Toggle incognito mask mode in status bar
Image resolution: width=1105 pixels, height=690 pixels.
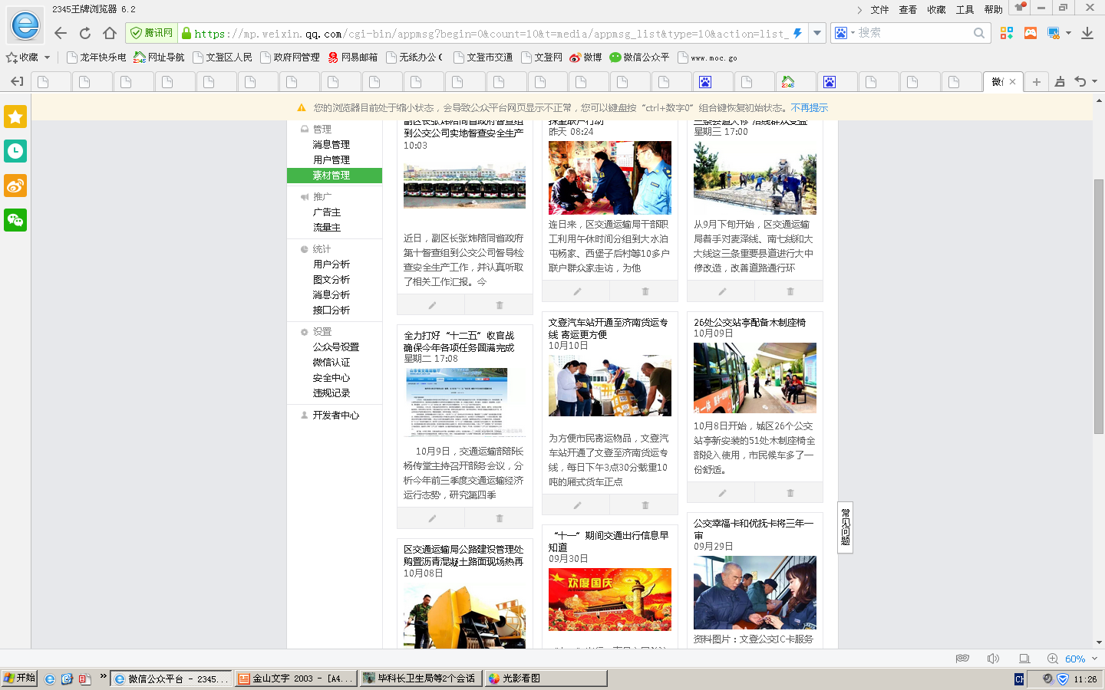962,659
